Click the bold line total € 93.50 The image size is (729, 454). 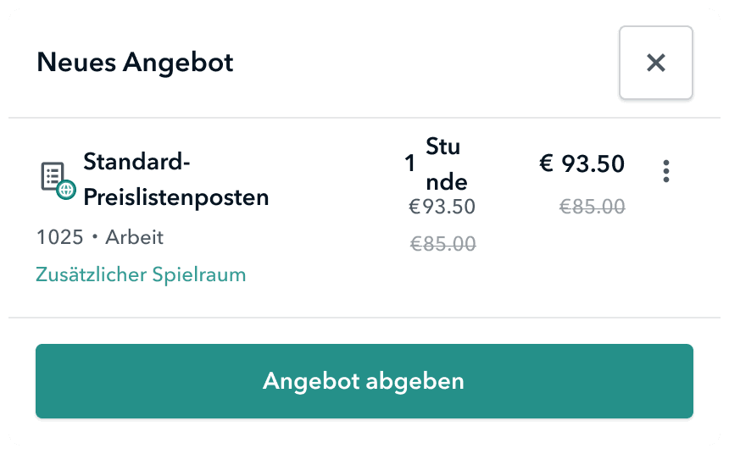coord(582,163)
